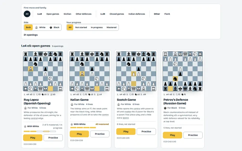Click the 'All mastered' label
The width and height of the screenshot is (242, 151).
102,124
